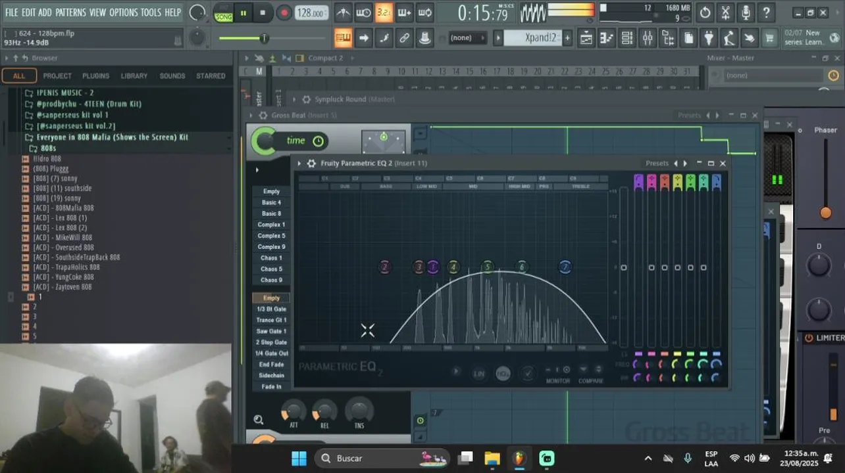The width and height of the screenshot is (845, 473).
Task: Select the Sidechain volume preset
Action: point(271,376)
